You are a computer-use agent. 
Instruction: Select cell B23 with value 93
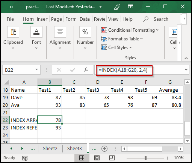(50, 128)
